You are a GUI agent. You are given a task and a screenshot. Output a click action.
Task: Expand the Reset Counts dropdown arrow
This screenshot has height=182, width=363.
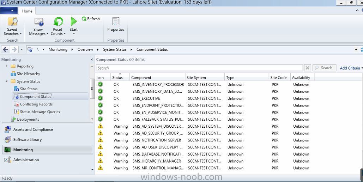coord(65,34)
